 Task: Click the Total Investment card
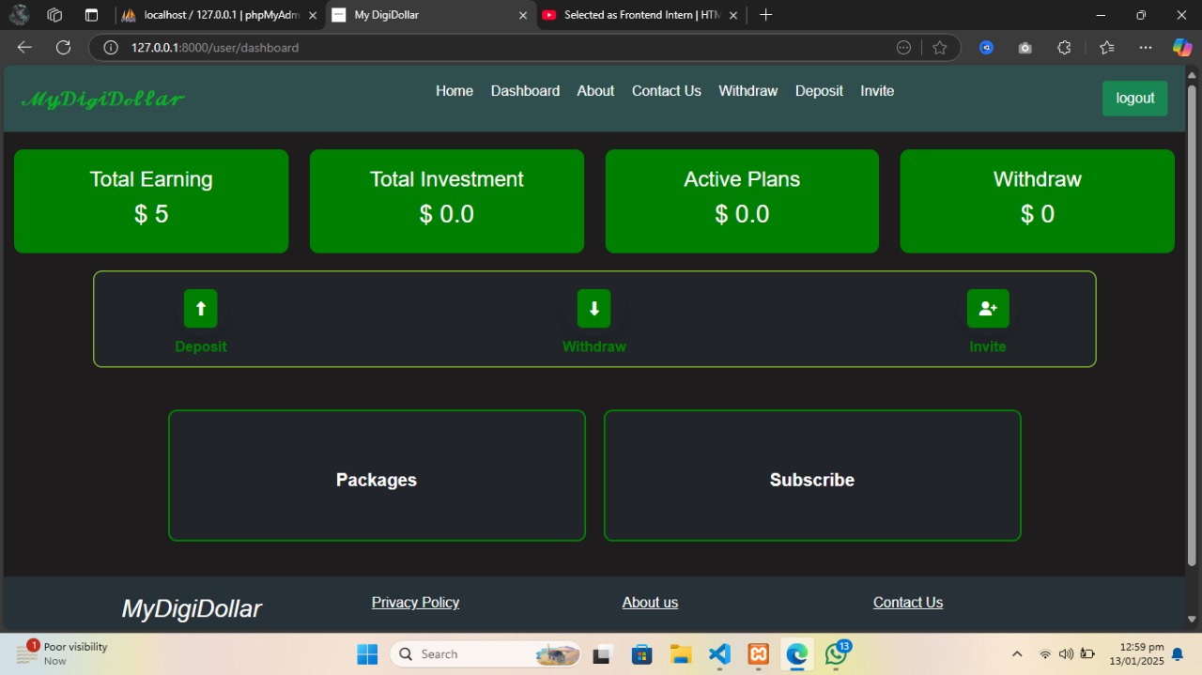[x=447, y=201]
